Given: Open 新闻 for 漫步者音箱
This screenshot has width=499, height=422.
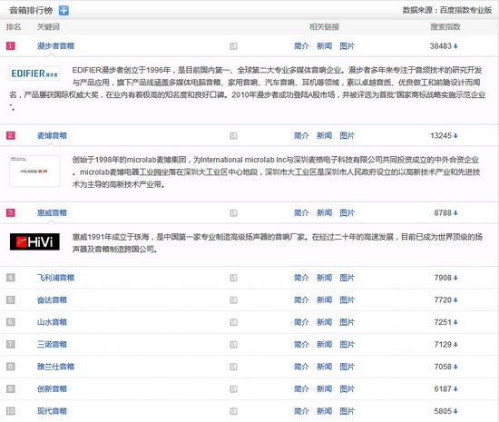Looking at the screenshot, I should pyautogui.click(x=324, y=46).
